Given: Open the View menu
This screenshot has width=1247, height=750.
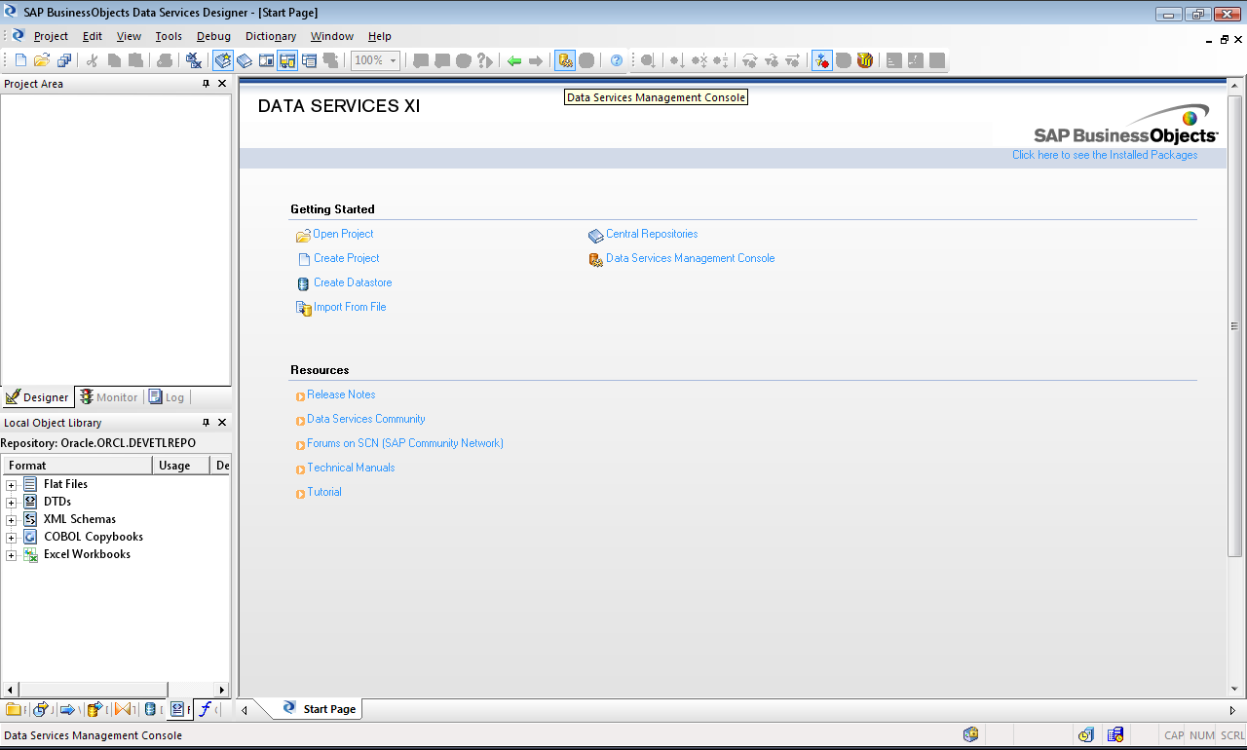Looking at the screenshot, I should (x=129, y=36).
